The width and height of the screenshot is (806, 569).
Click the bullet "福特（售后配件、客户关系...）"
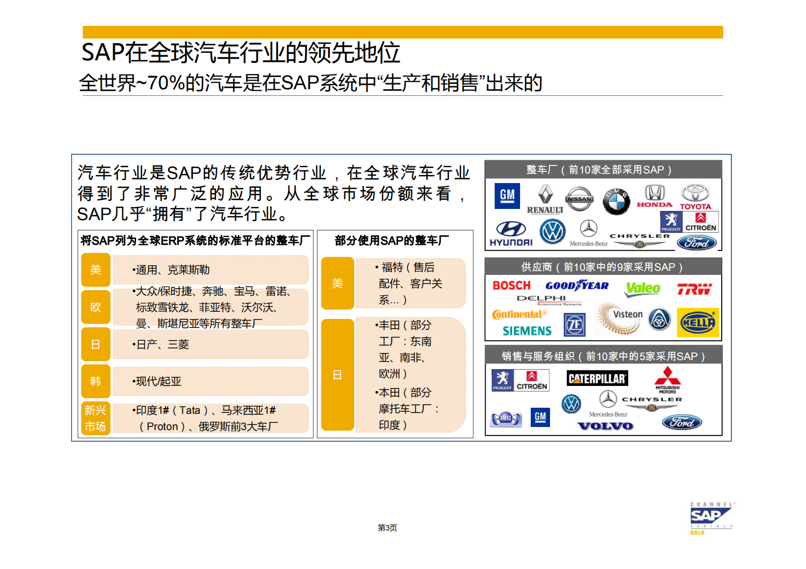tap(409, 283)
